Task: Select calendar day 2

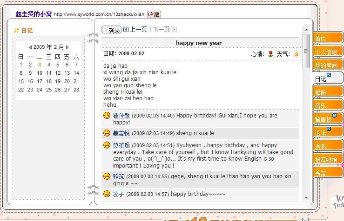Action: point(30,65)
